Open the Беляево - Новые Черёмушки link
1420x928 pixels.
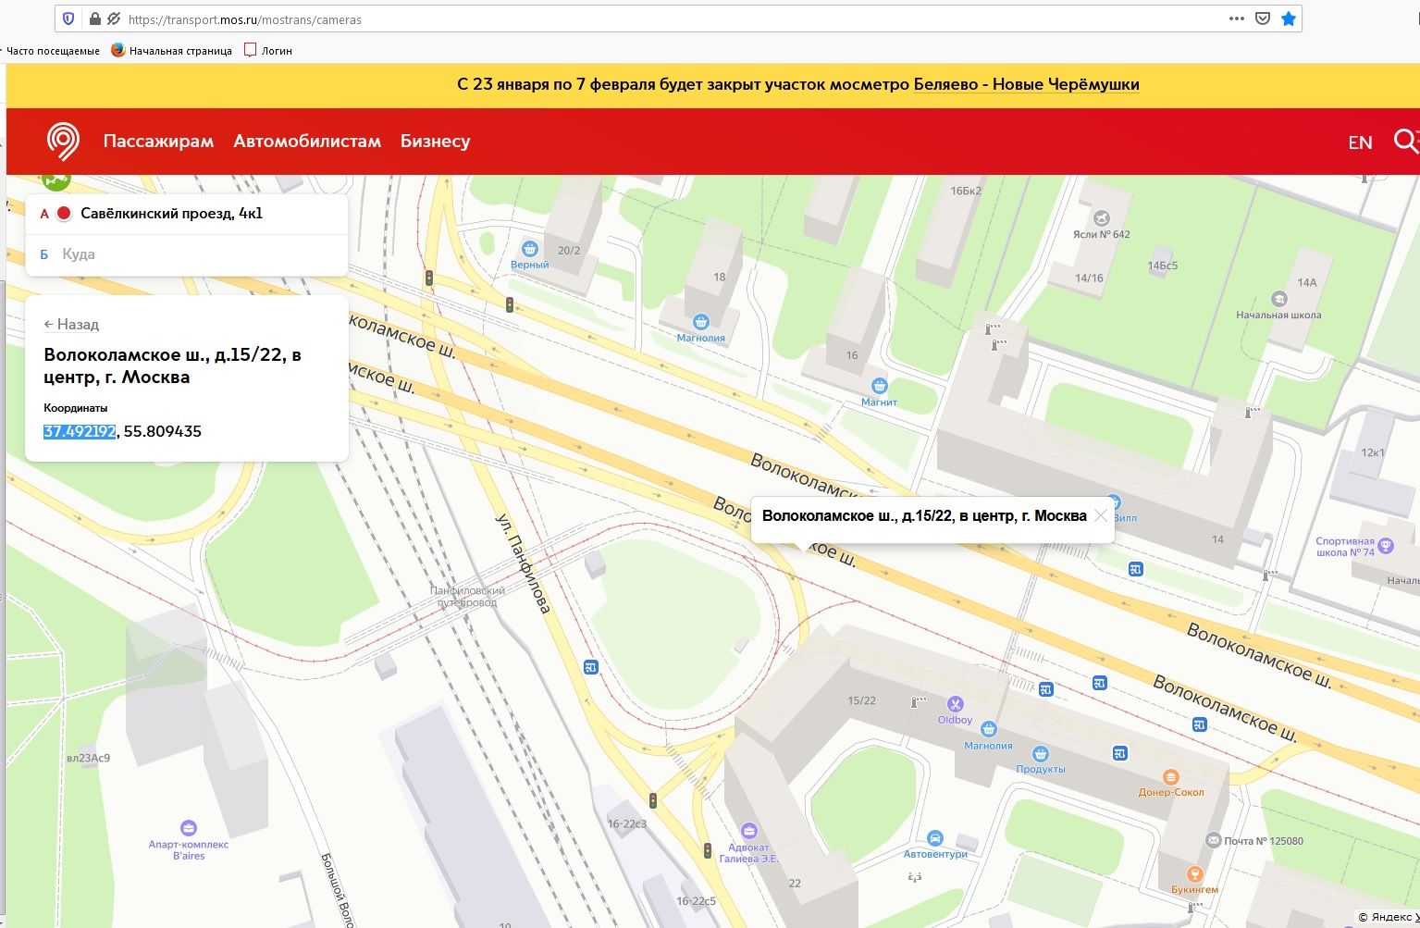click(x=1026, y=84)
